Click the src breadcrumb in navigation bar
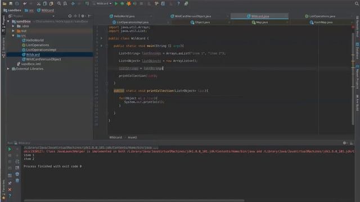Viewport: 360px width, 202px height. pos(29,10)
